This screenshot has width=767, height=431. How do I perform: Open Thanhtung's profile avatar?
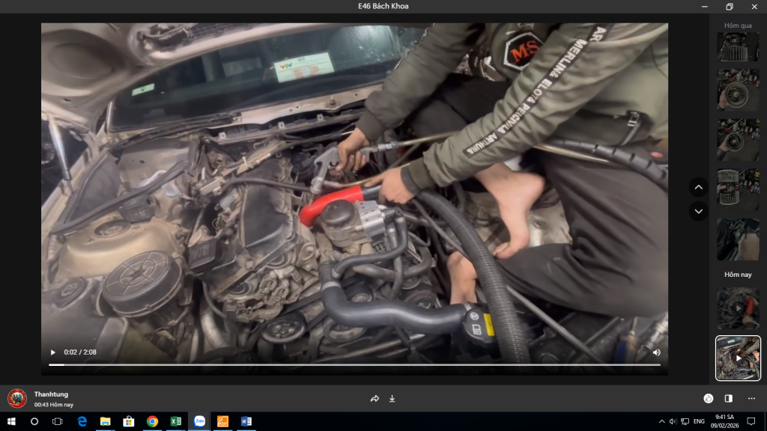tap(17, 398)
